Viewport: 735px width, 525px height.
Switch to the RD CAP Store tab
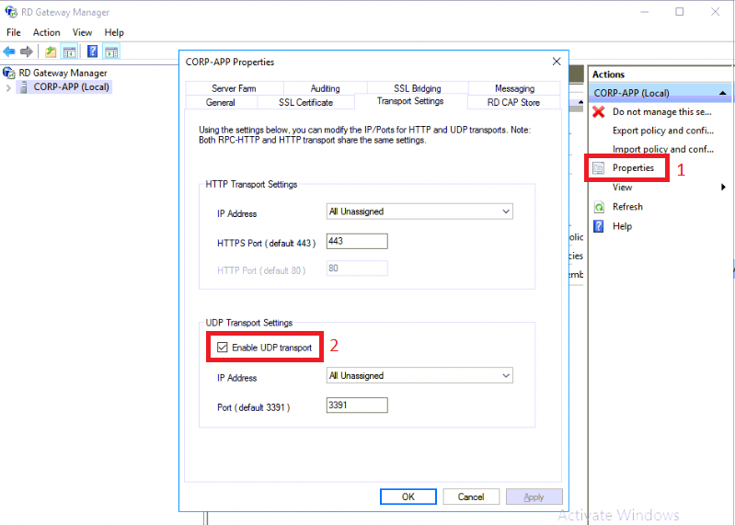point(513,102)
